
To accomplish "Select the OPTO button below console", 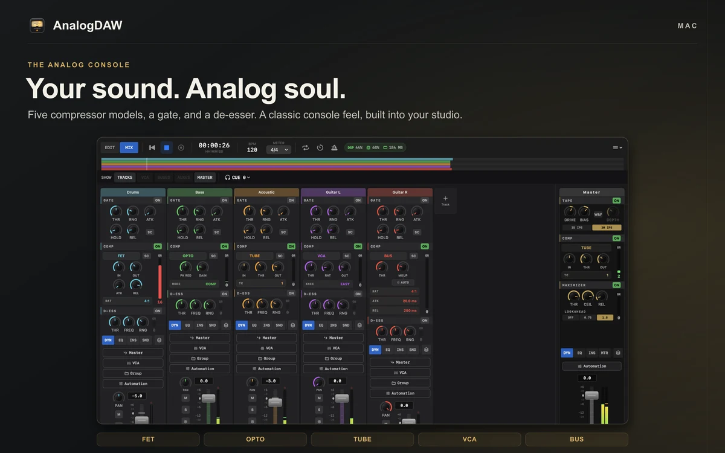I will tap(256, 439).
